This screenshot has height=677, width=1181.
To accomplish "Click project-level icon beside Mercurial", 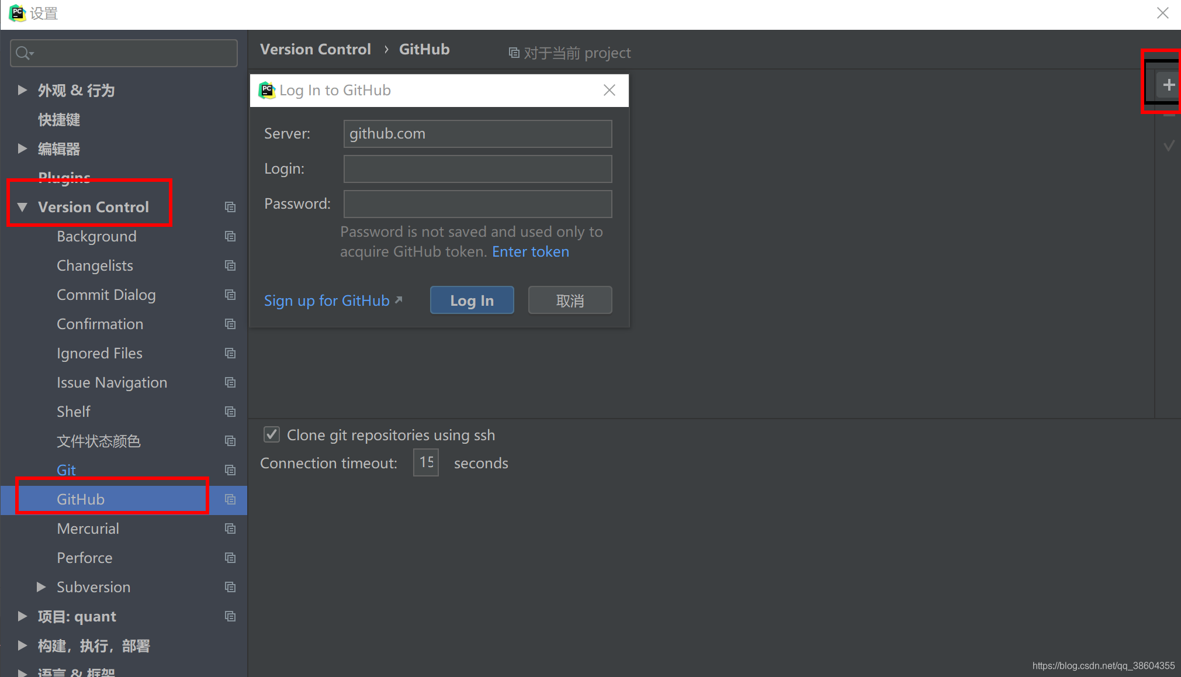I will (x=230, y=529).
